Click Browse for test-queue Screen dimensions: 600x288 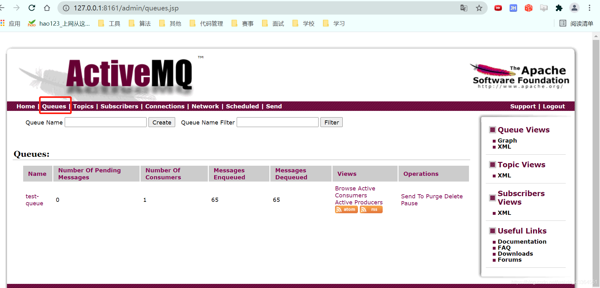pyautogui.click(x=345, y=189)
